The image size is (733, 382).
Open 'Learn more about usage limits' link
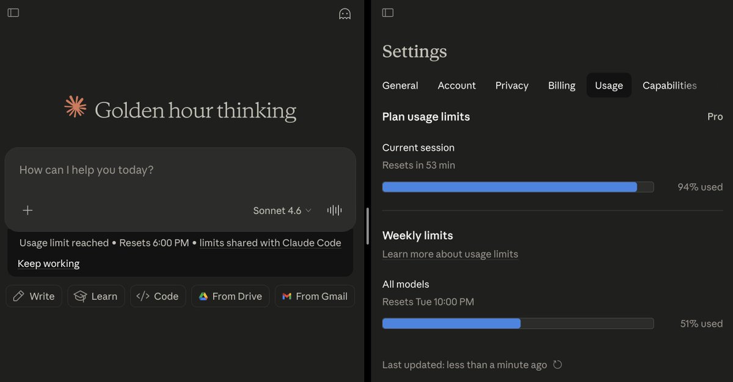coord(450,254)
